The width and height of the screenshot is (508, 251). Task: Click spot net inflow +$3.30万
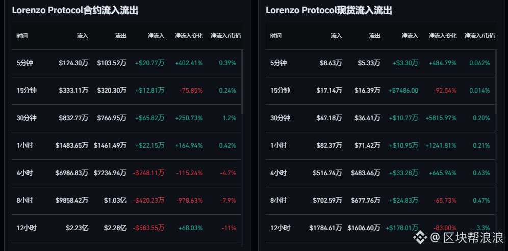(x=405, y=63)
